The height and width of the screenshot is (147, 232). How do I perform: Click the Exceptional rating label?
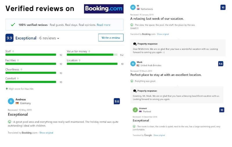[26, 38]
